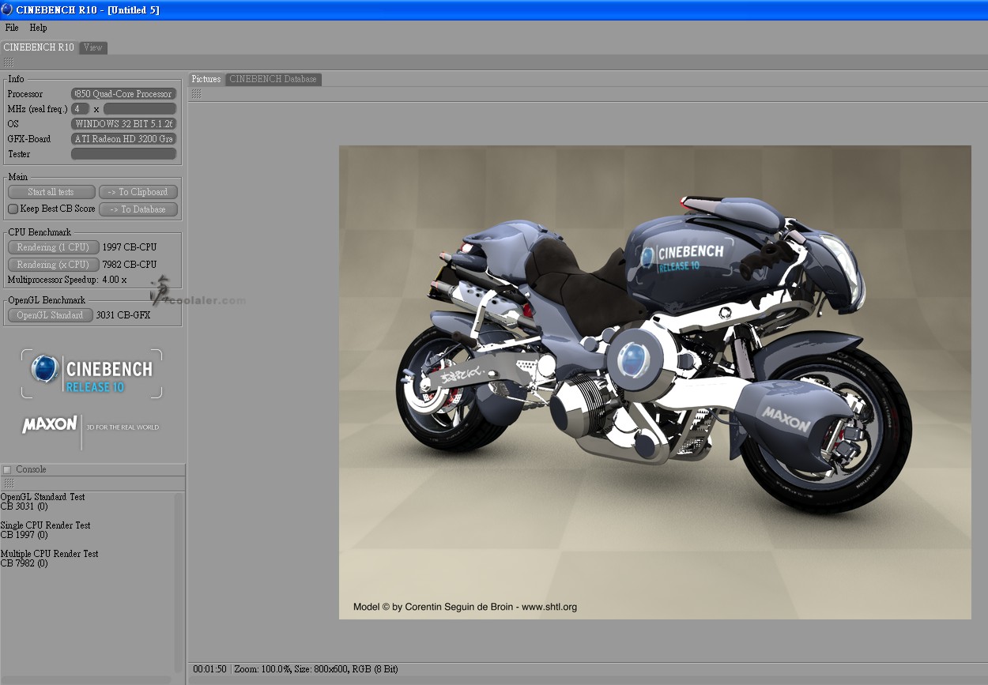This screenshot has height=685, width=988.
Task: Click the left panel grip handle icon
Action: click(8, 62)
